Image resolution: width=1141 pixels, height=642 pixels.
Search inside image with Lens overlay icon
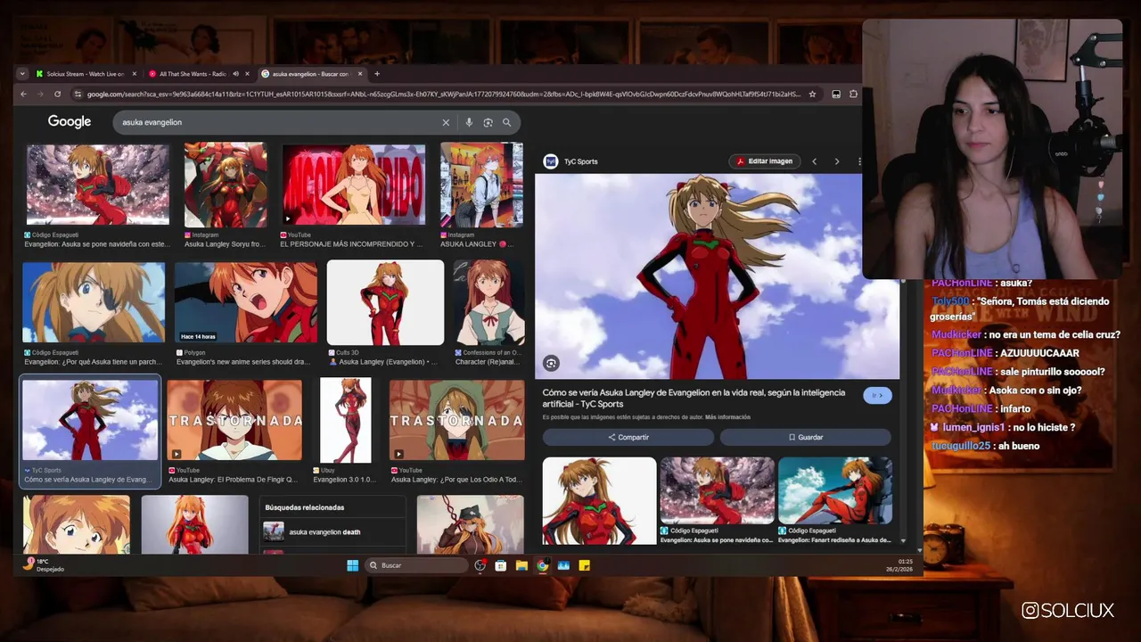tap(551, 363)
